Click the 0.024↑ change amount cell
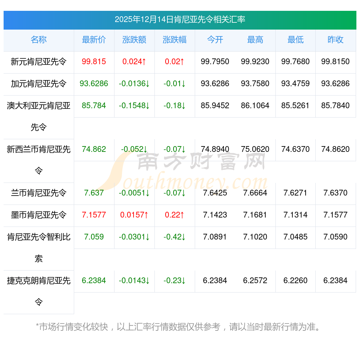 click(x=134, y=62)
